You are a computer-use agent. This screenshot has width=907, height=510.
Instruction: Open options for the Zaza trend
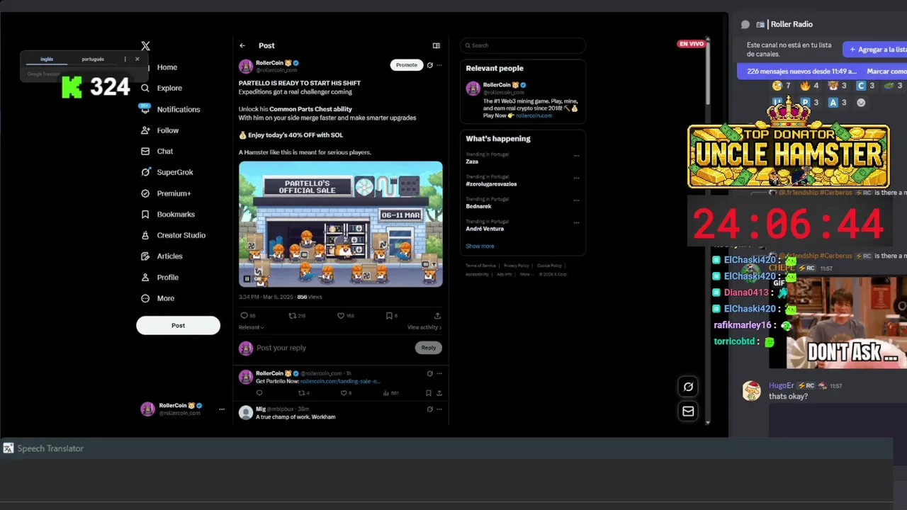click(x=576, y=156)
